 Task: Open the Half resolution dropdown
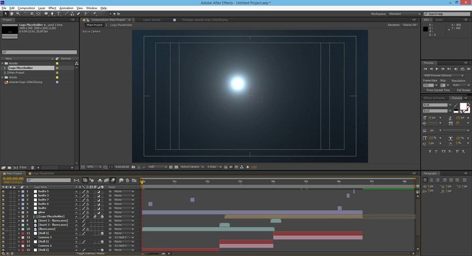(157, 167)
